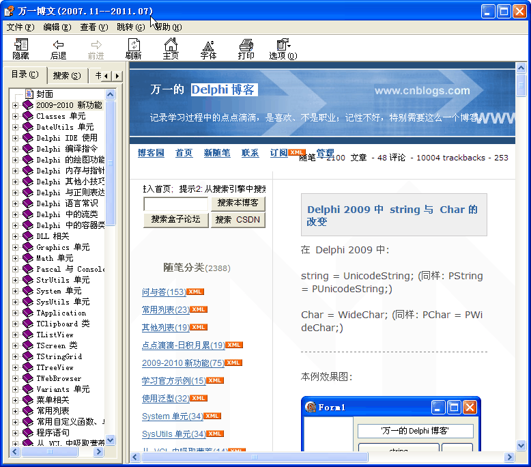Click the 打印 (Print) toolbar icon
Viewport: 531px width, 467px height.
246,45
